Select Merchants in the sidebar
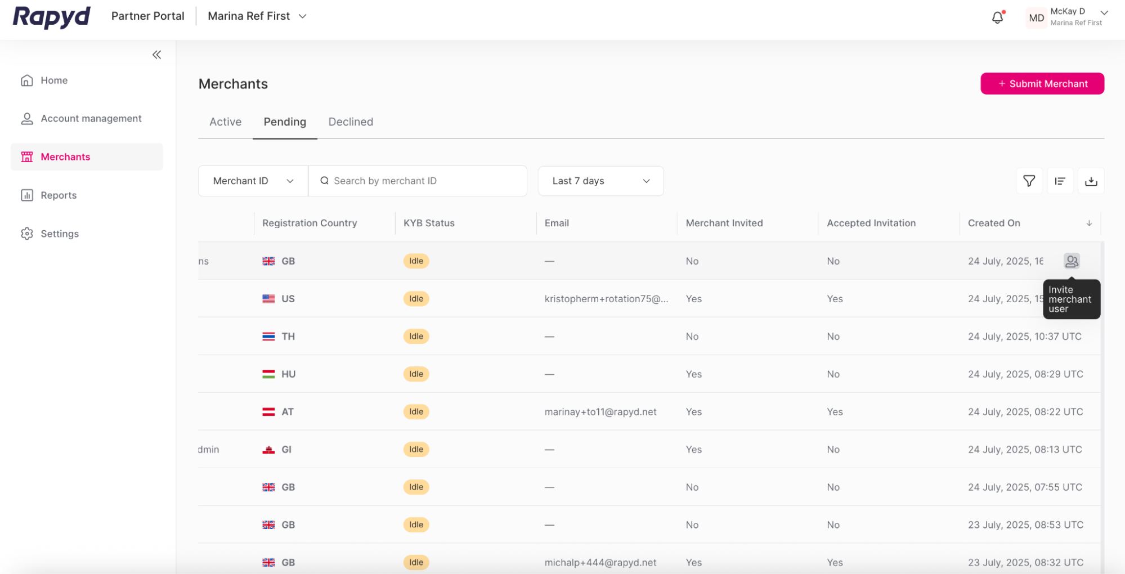 click(x=65, y=156)
